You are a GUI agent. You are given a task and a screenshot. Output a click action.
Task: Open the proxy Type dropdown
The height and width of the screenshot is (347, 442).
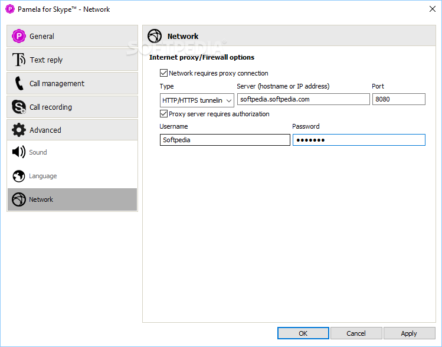click(x=197, y=100)
